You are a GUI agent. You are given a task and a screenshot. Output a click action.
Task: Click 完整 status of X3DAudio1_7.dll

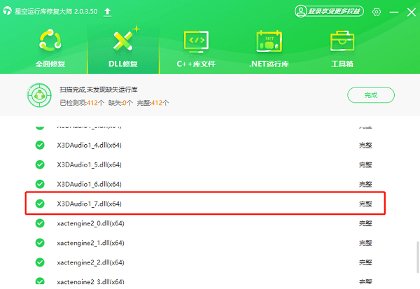click(365, 204)
